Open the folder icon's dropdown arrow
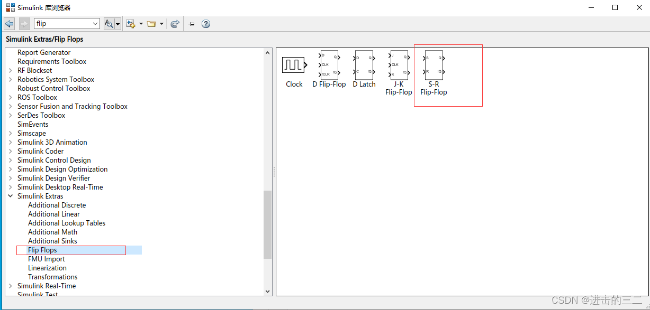Viewport: 650px width, 310px height. (161, 24)
